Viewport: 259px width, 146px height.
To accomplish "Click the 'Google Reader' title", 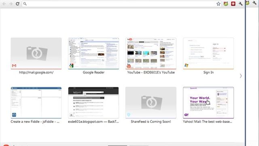I will tap(93, 72).
